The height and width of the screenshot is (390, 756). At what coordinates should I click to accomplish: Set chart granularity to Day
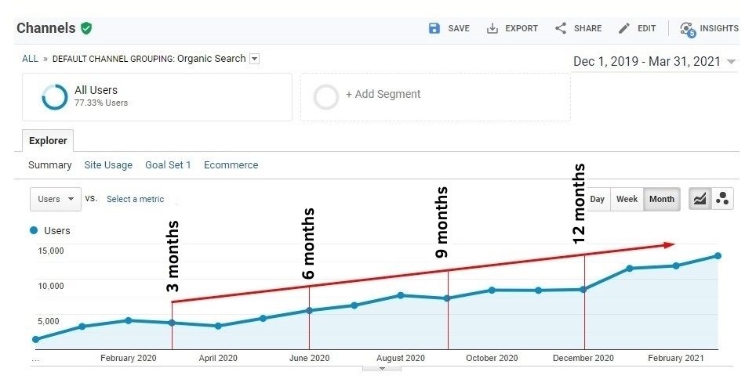click(597, 199)
